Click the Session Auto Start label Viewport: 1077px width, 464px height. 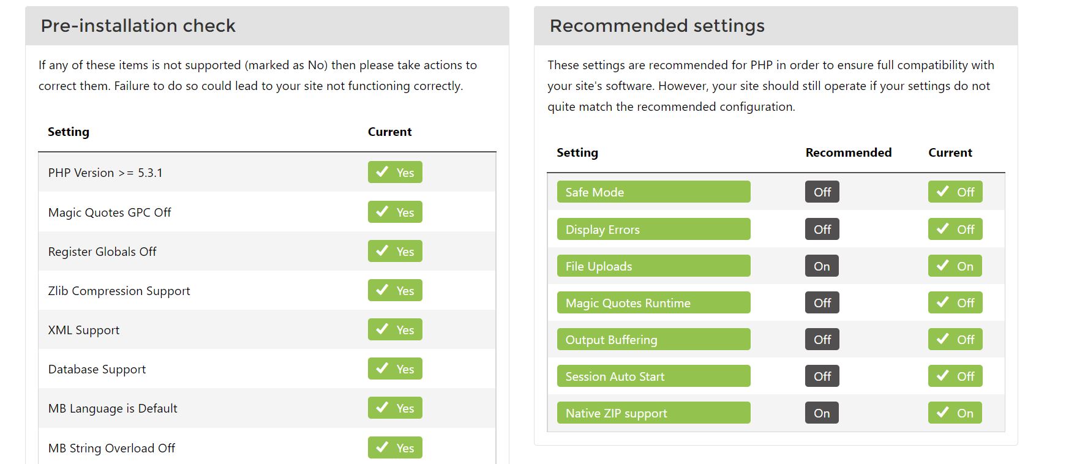(653, 376)
